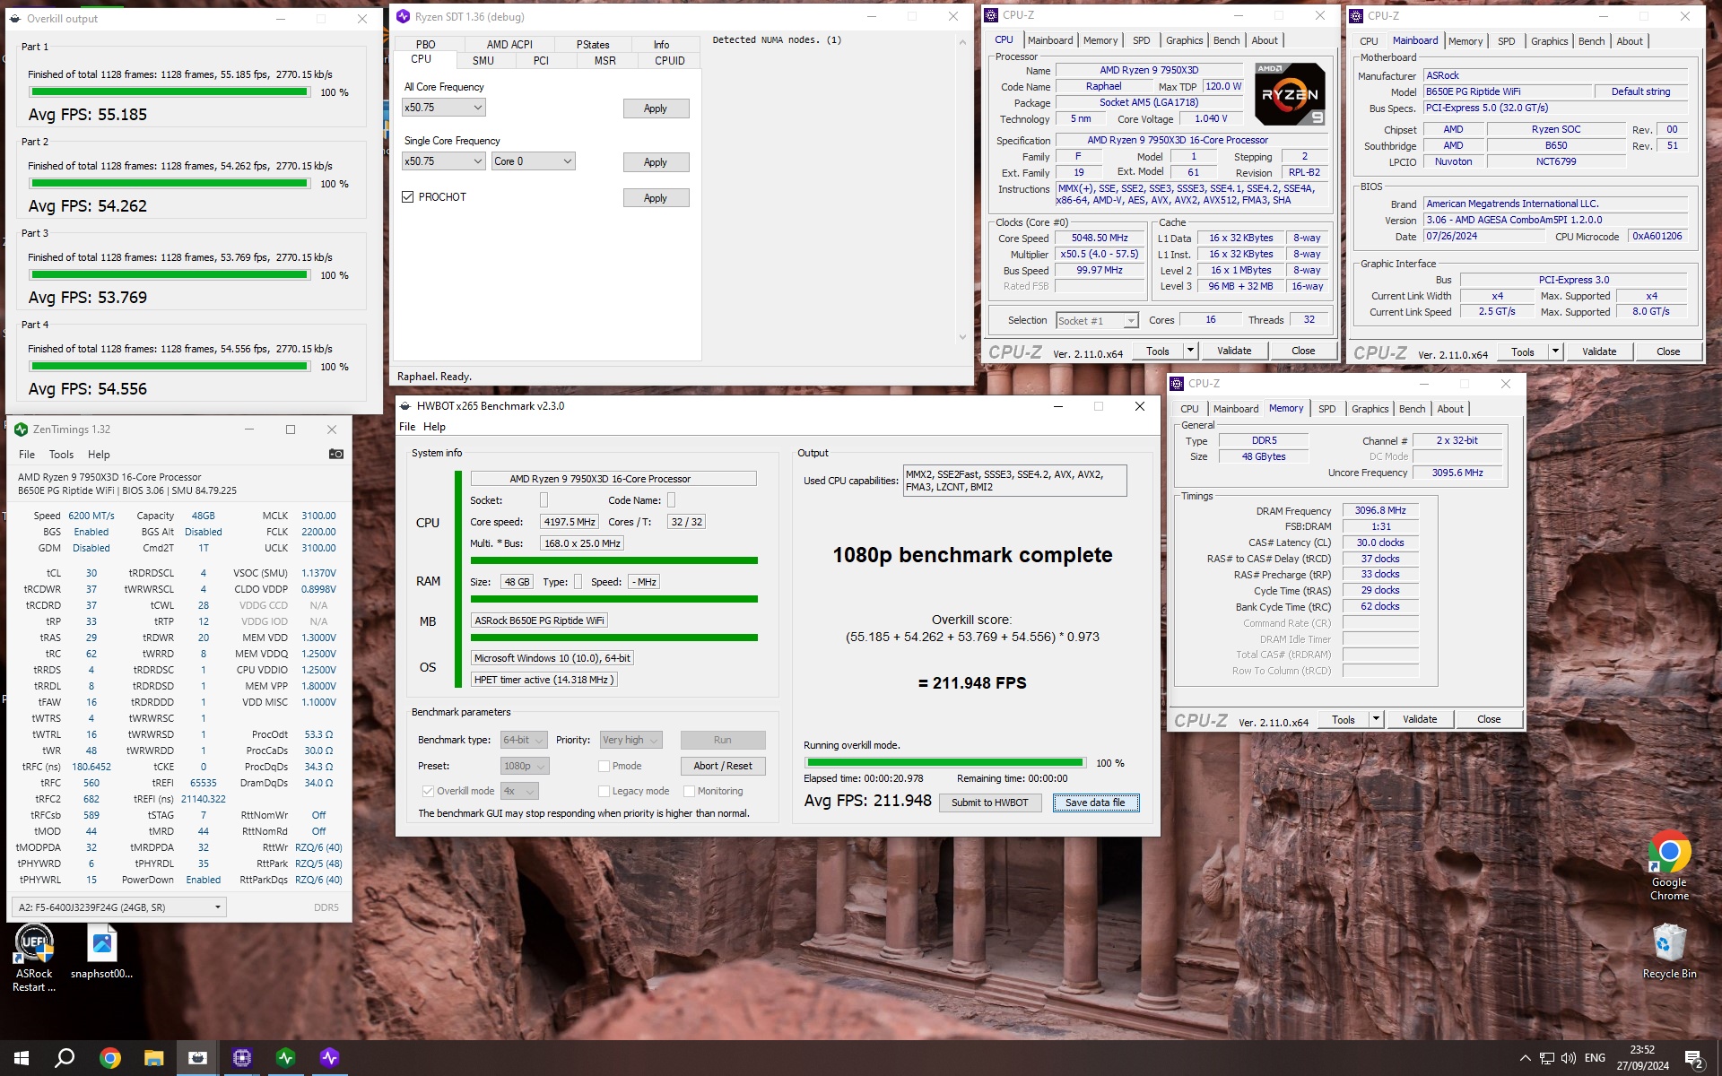Open Tools arrow dropdown in CPU-Z Memory window

pyautogui.click(x=1376, y=719)
